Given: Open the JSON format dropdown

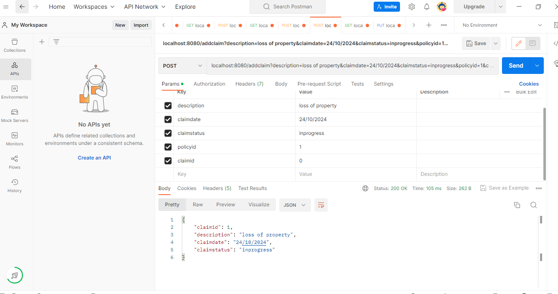Looking at the screenshot, I should click(x=295, y=205).
